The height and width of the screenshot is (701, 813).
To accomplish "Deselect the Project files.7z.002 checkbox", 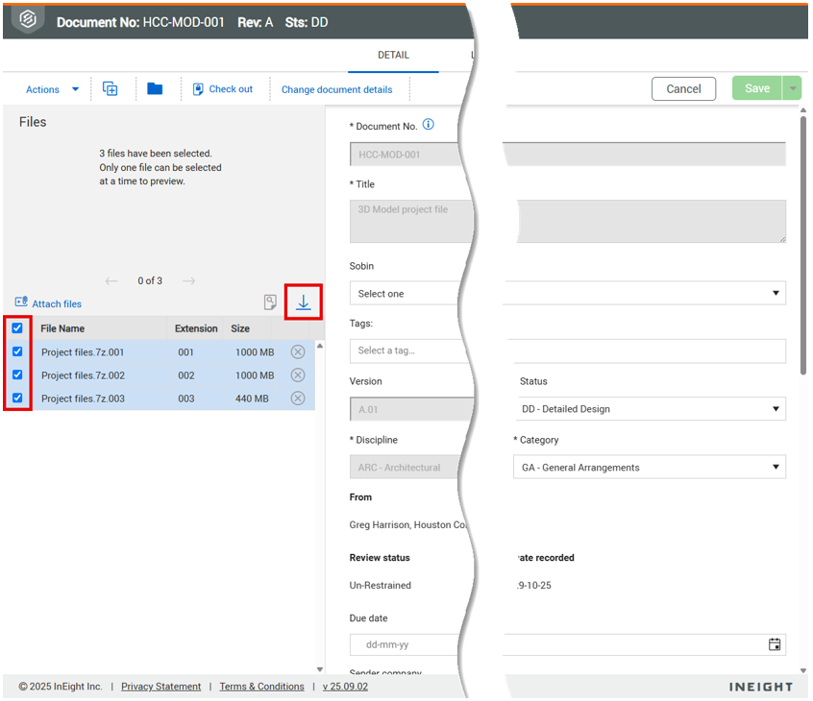I will 17,375.
